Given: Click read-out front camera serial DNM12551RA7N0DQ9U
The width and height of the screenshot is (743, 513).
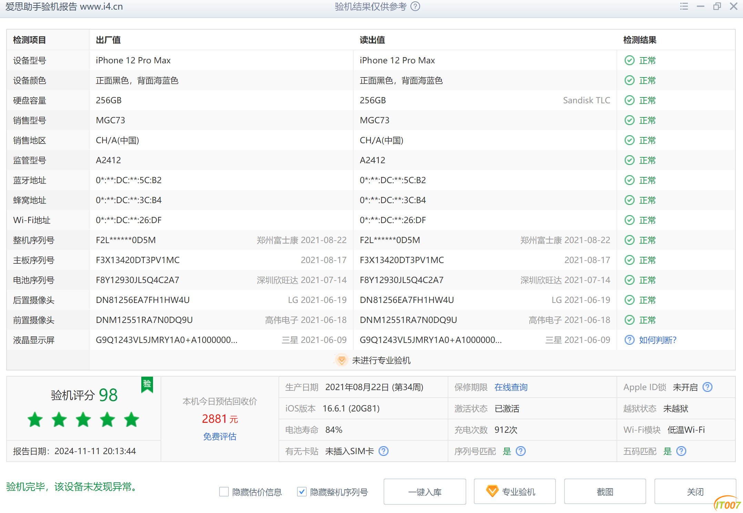Looking at the screenshot, I should pyautogui.click(x=408, y=320).
